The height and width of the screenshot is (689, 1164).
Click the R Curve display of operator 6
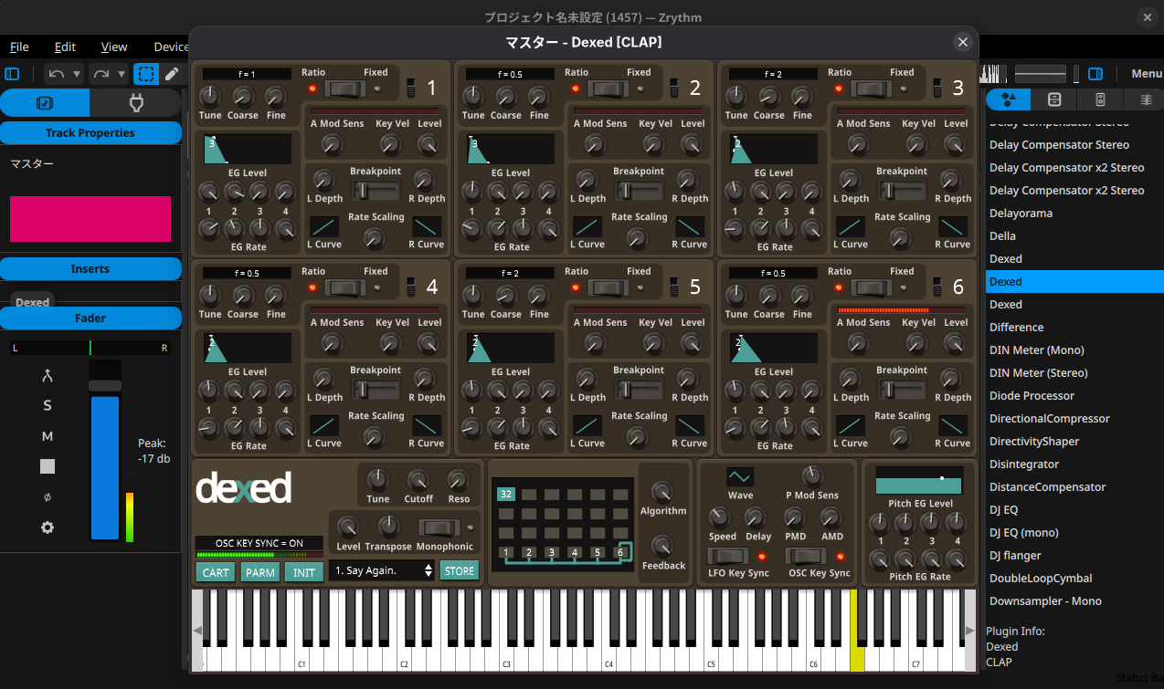[x=955, y=426]
